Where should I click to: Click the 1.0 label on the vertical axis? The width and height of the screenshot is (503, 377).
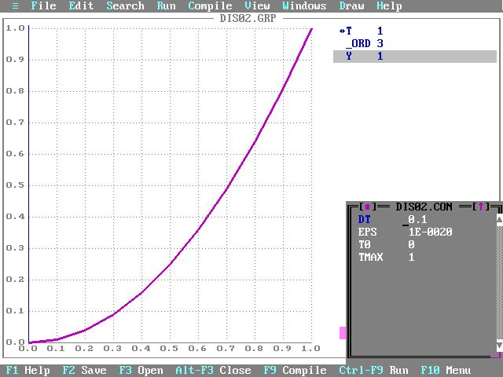16,28
